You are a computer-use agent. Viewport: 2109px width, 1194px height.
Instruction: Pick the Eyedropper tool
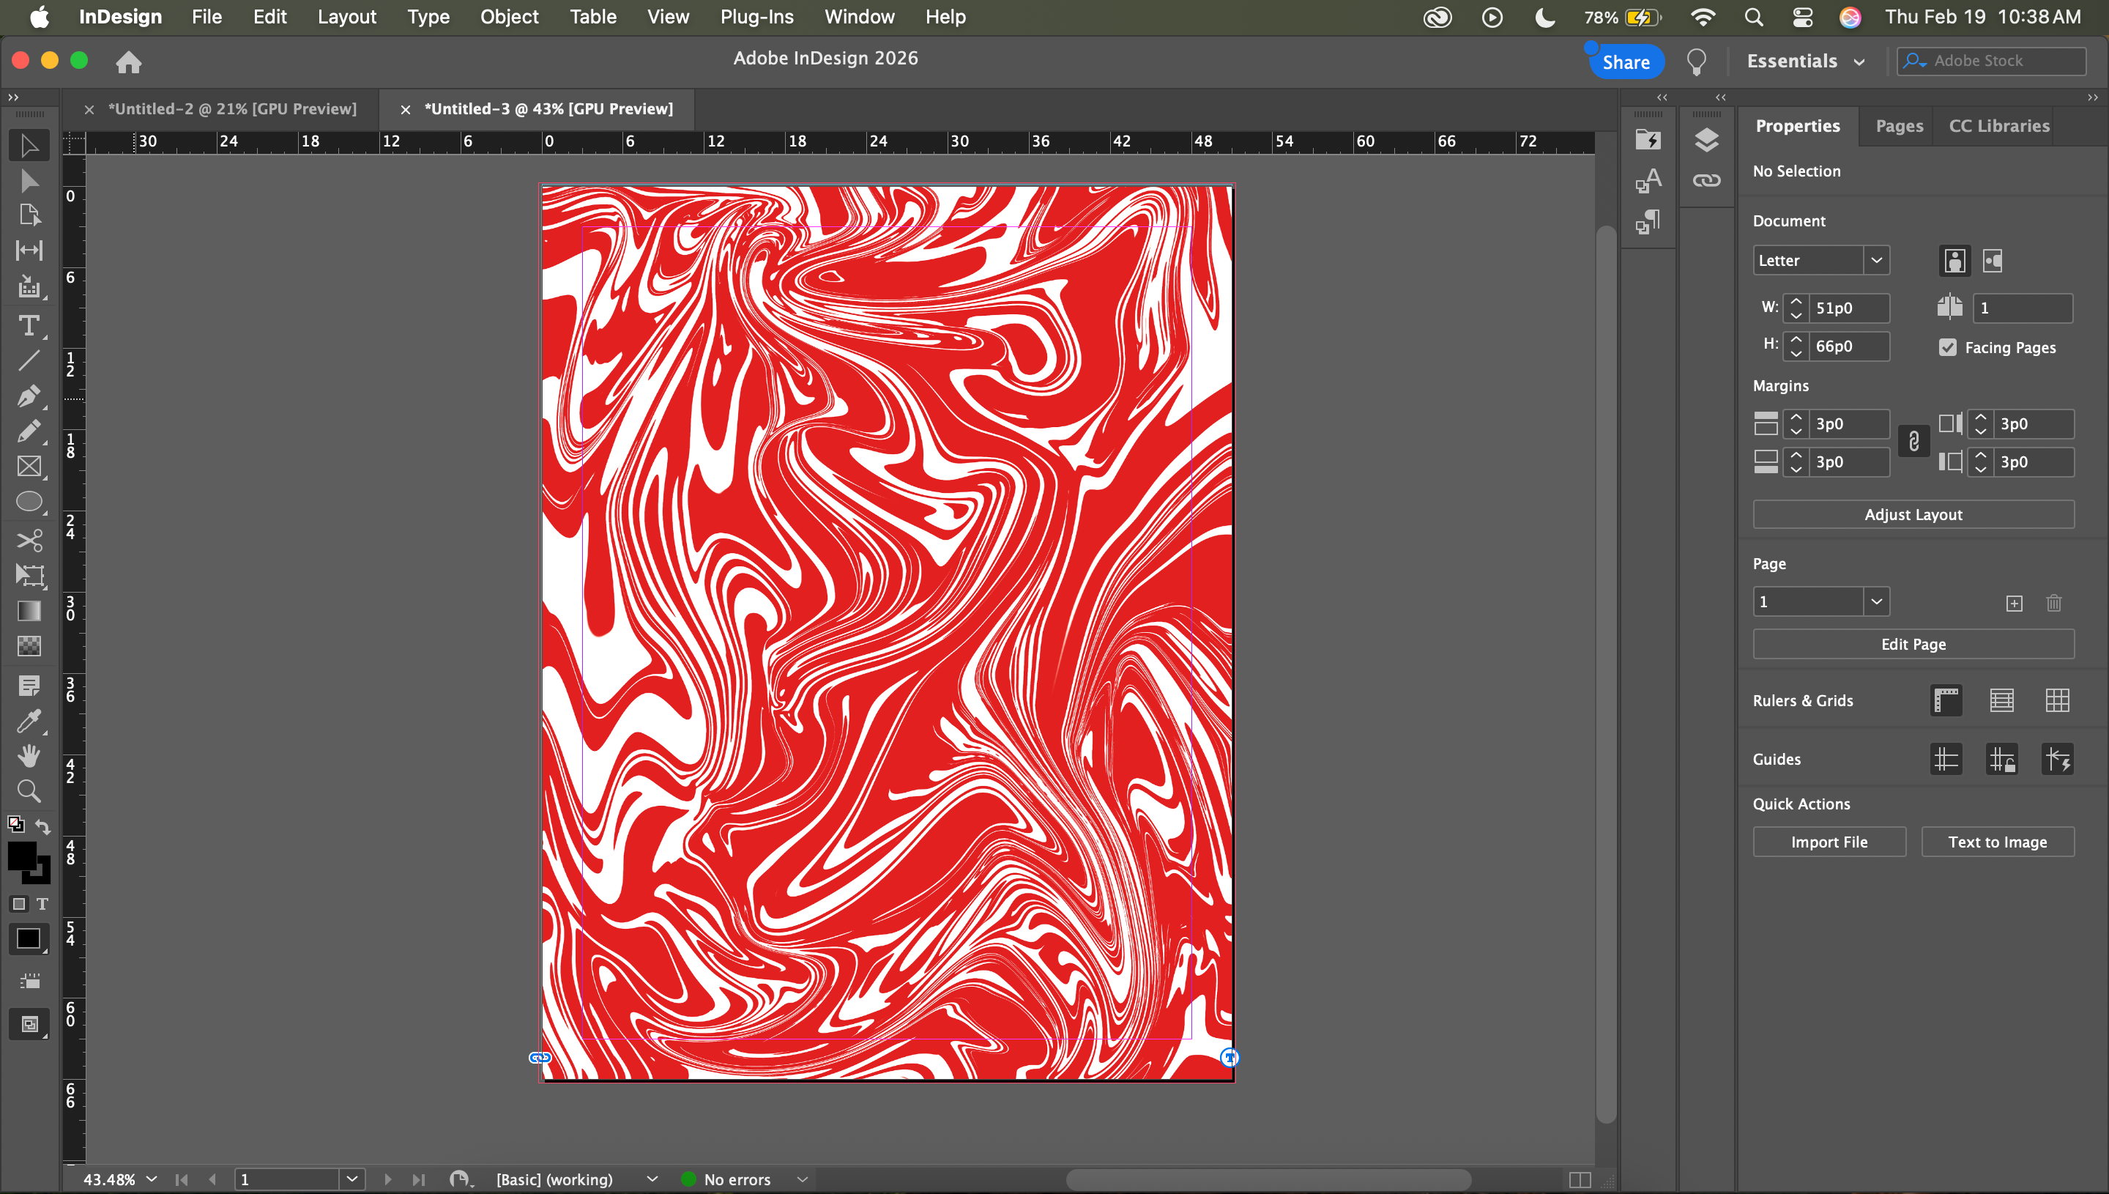[x=29, y=720]
